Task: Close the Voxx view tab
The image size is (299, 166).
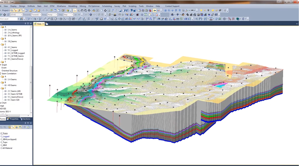Action: pos(43,24)
